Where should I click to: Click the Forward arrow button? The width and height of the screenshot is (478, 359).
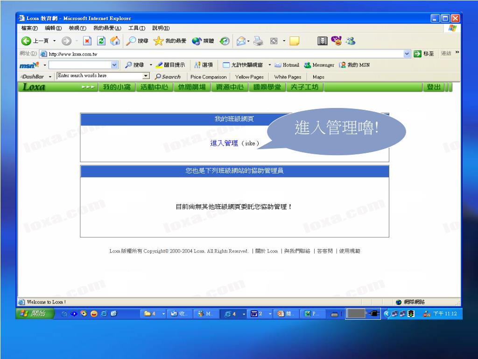[66, 41]
